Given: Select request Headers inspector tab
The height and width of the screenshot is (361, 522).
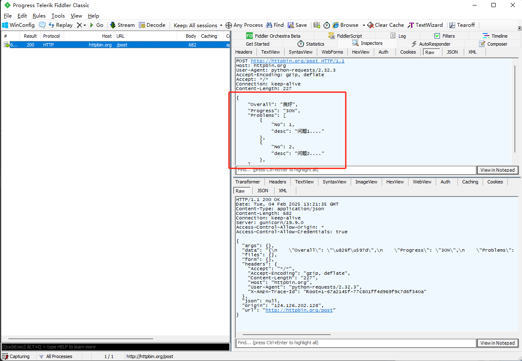Looking at the screenshot, I should [244, 52].
